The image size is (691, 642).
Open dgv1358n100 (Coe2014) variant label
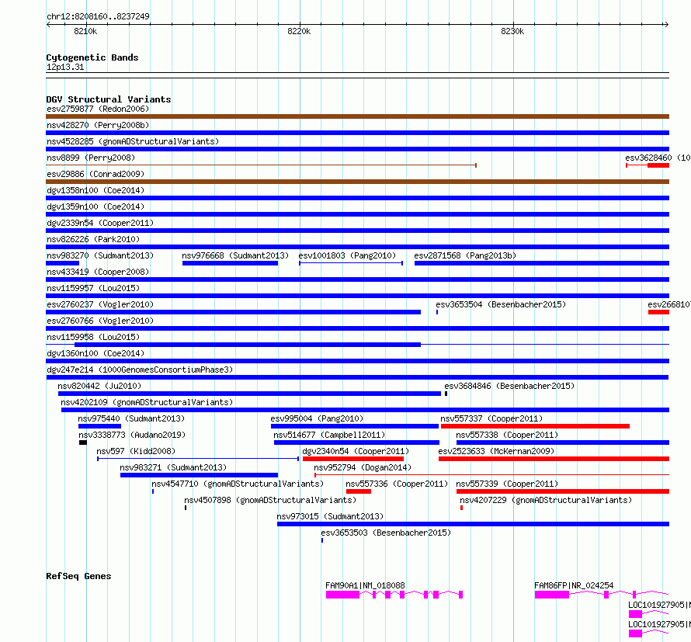tap(95, 190)
